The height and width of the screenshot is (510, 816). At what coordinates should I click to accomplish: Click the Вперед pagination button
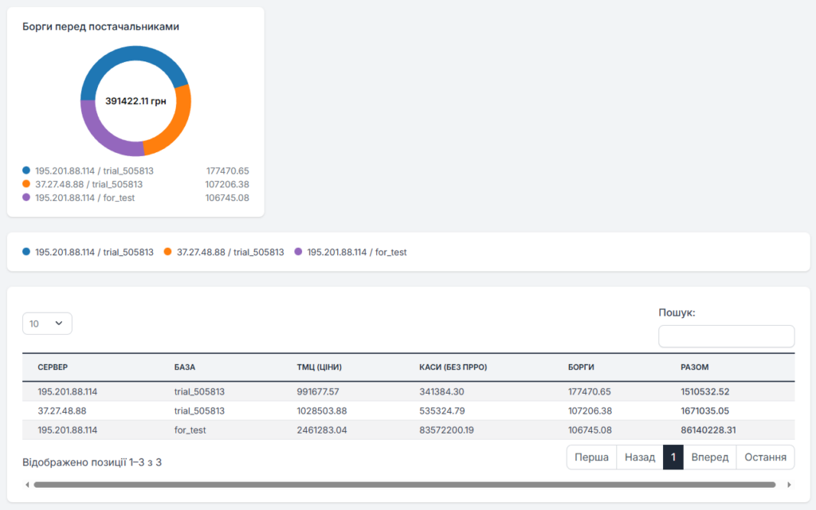click(x=709, y=457)
